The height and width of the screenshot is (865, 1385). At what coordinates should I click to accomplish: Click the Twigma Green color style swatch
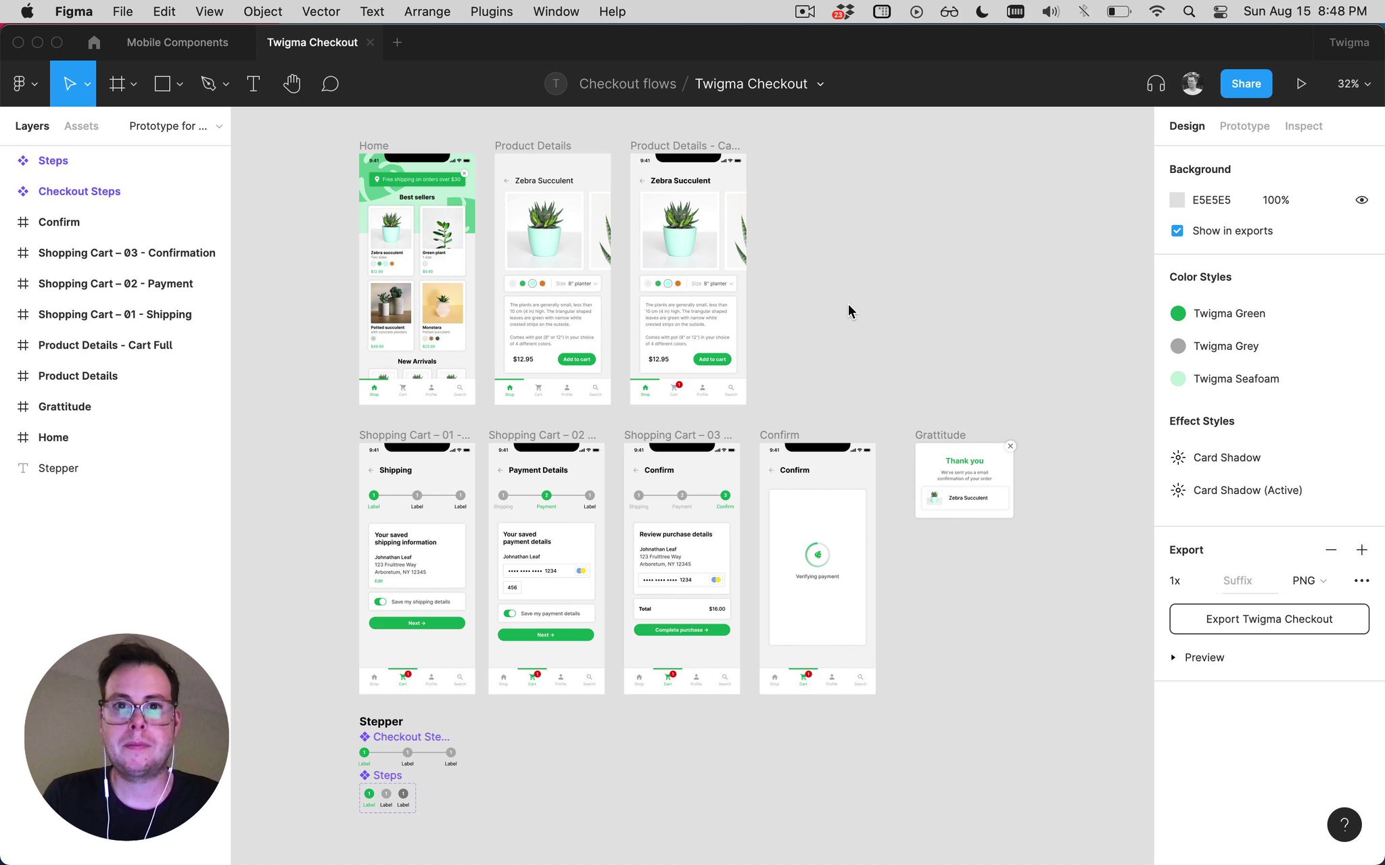1177,313
